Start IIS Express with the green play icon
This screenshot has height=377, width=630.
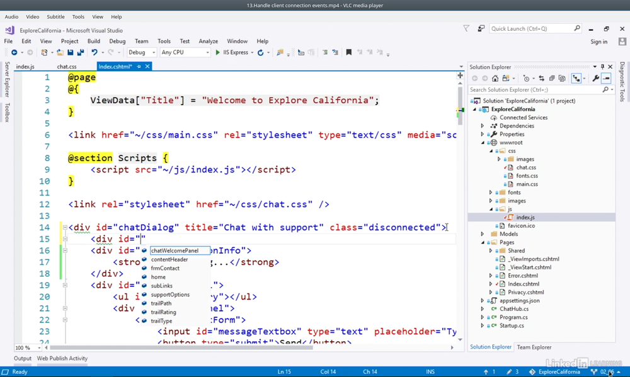click(x=217, y=53)
